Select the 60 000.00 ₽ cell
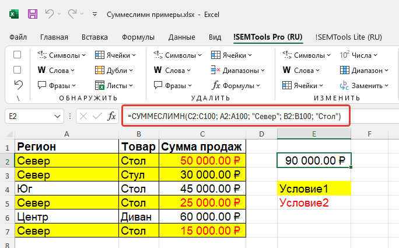This screenshot has height=248, width=399. click(x=202, y=216)
